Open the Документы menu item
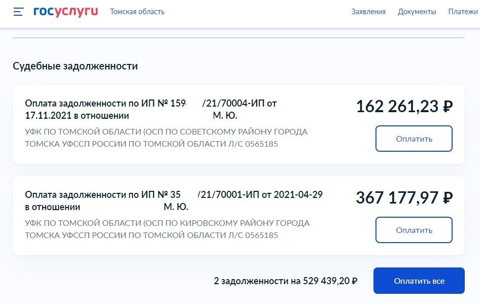The image size is (480, 304). coord(417,12)
